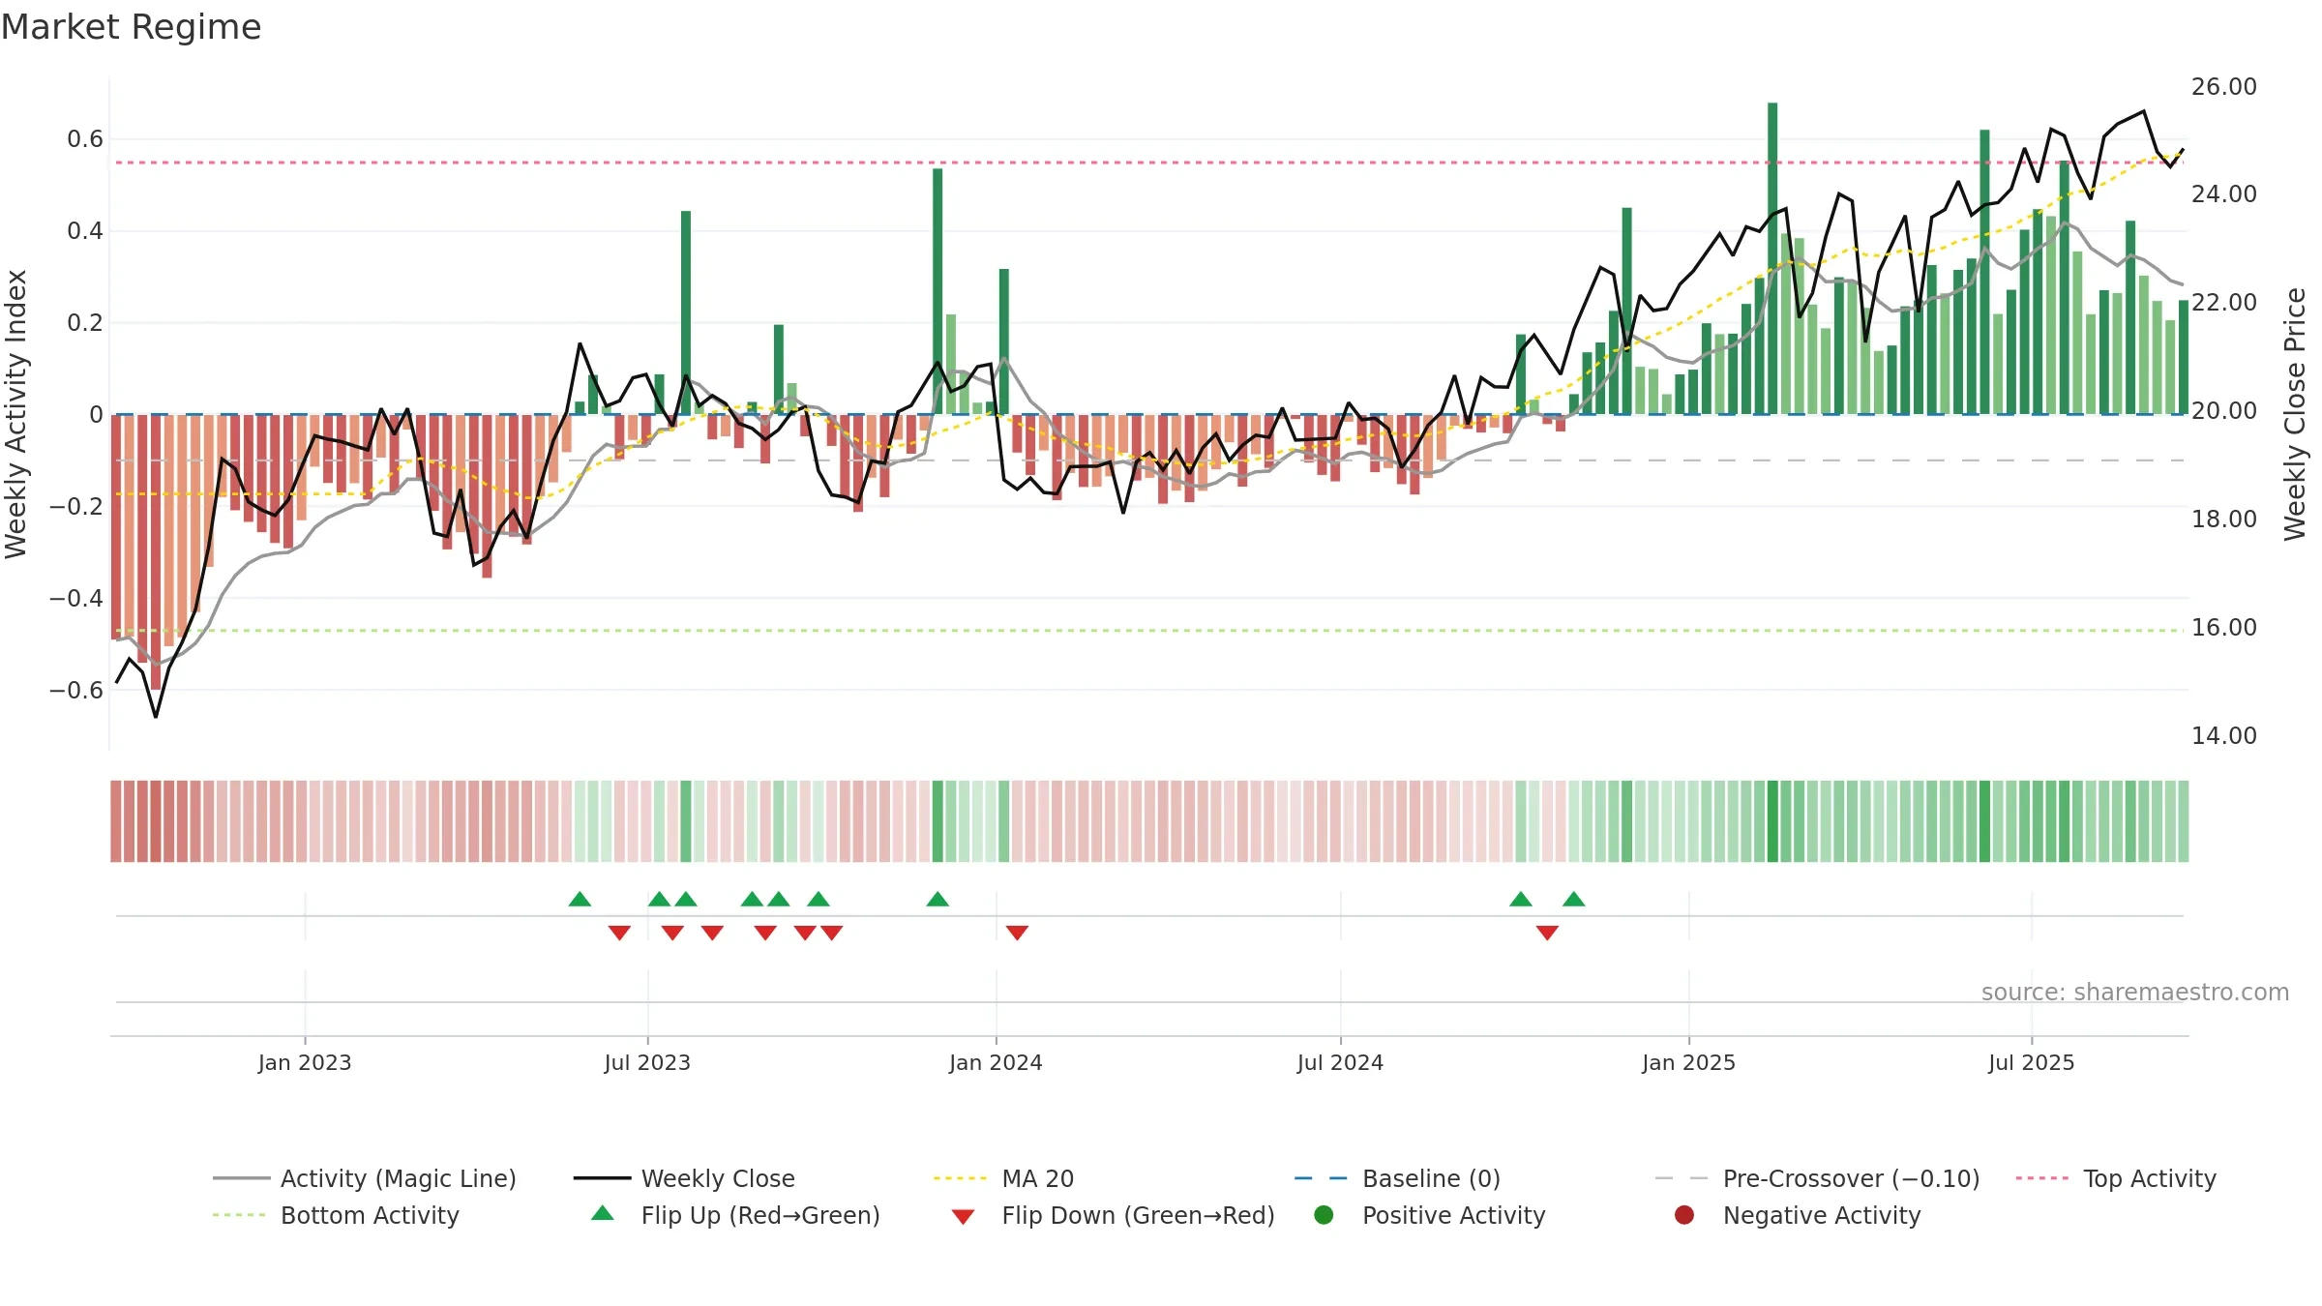Click the first green flip-up marker before Jul 2023
This screenshot has height=1306, width=2322.
coord(580,899)
